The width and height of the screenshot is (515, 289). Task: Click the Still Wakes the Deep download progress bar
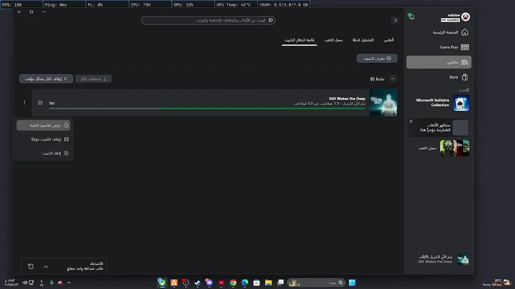207,108
